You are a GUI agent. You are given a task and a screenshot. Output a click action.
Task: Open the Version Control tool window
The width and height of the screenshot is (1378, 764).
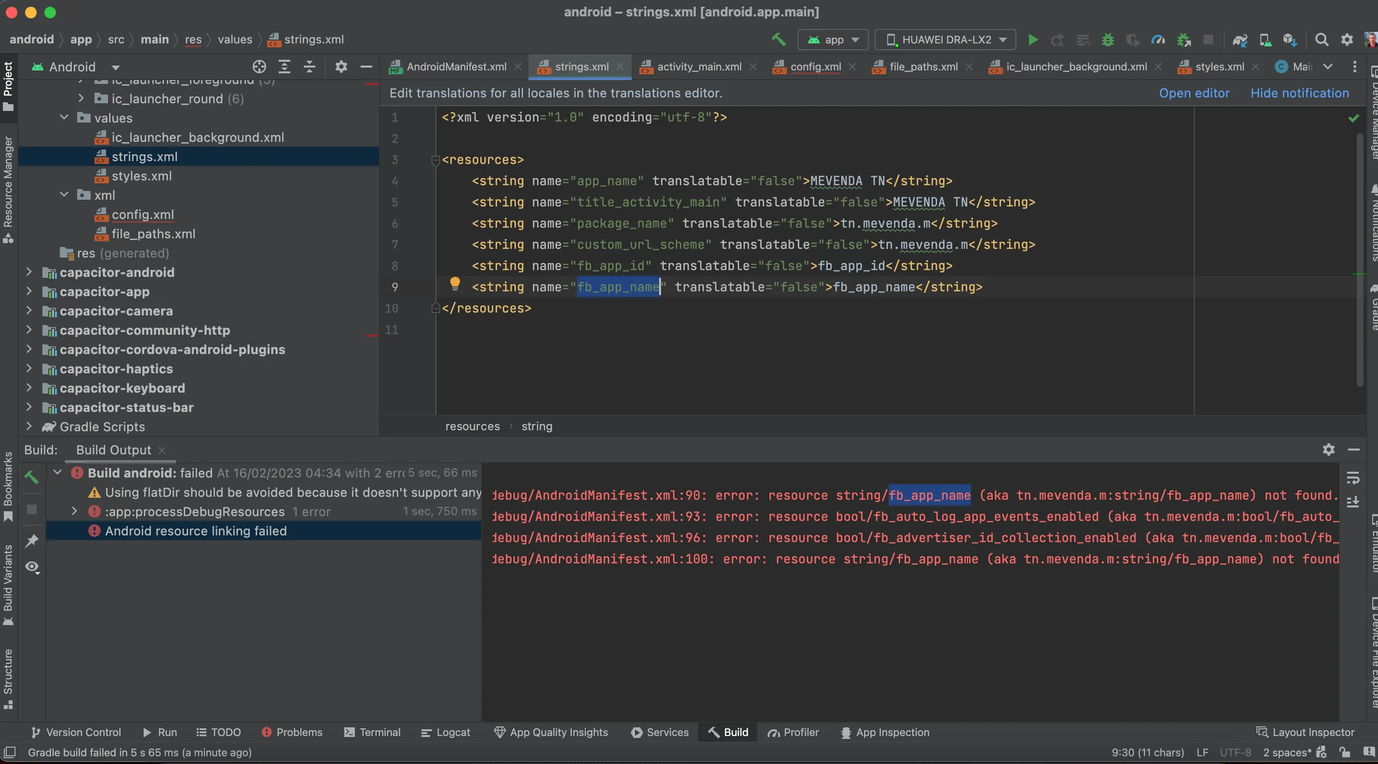click(76, 732)
